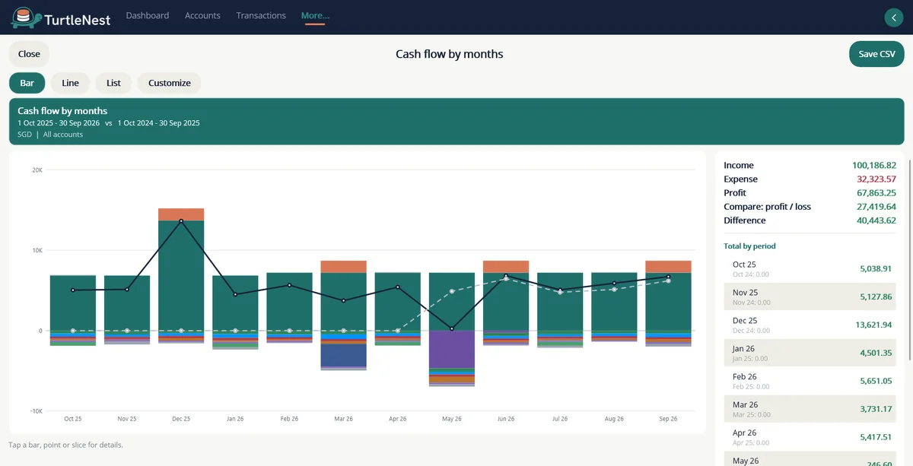
Task: Click the Profit value 67,863.25
Action: (x=876, y=193)
